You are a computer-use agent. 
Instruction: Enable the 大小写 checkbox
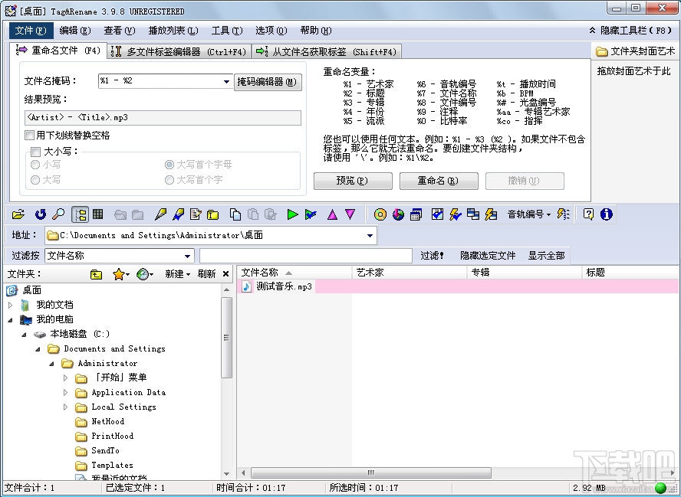tap(35, 152)
